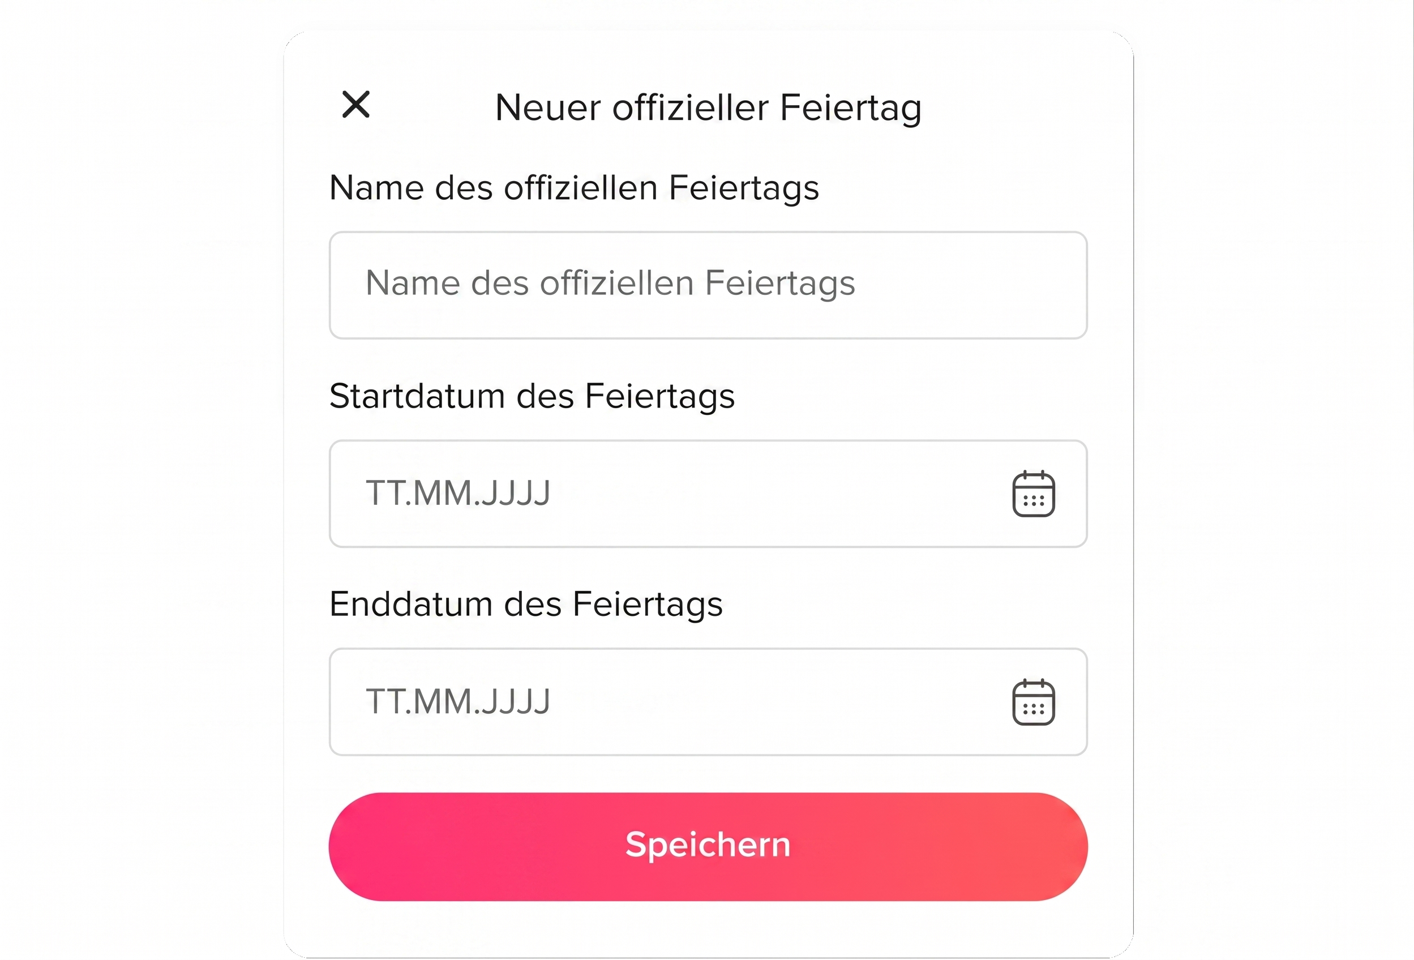This screenshot has height=960, width=1414.
Task: Click the 'Startdatum des Feiertags' label
Action: pos(532,396)
